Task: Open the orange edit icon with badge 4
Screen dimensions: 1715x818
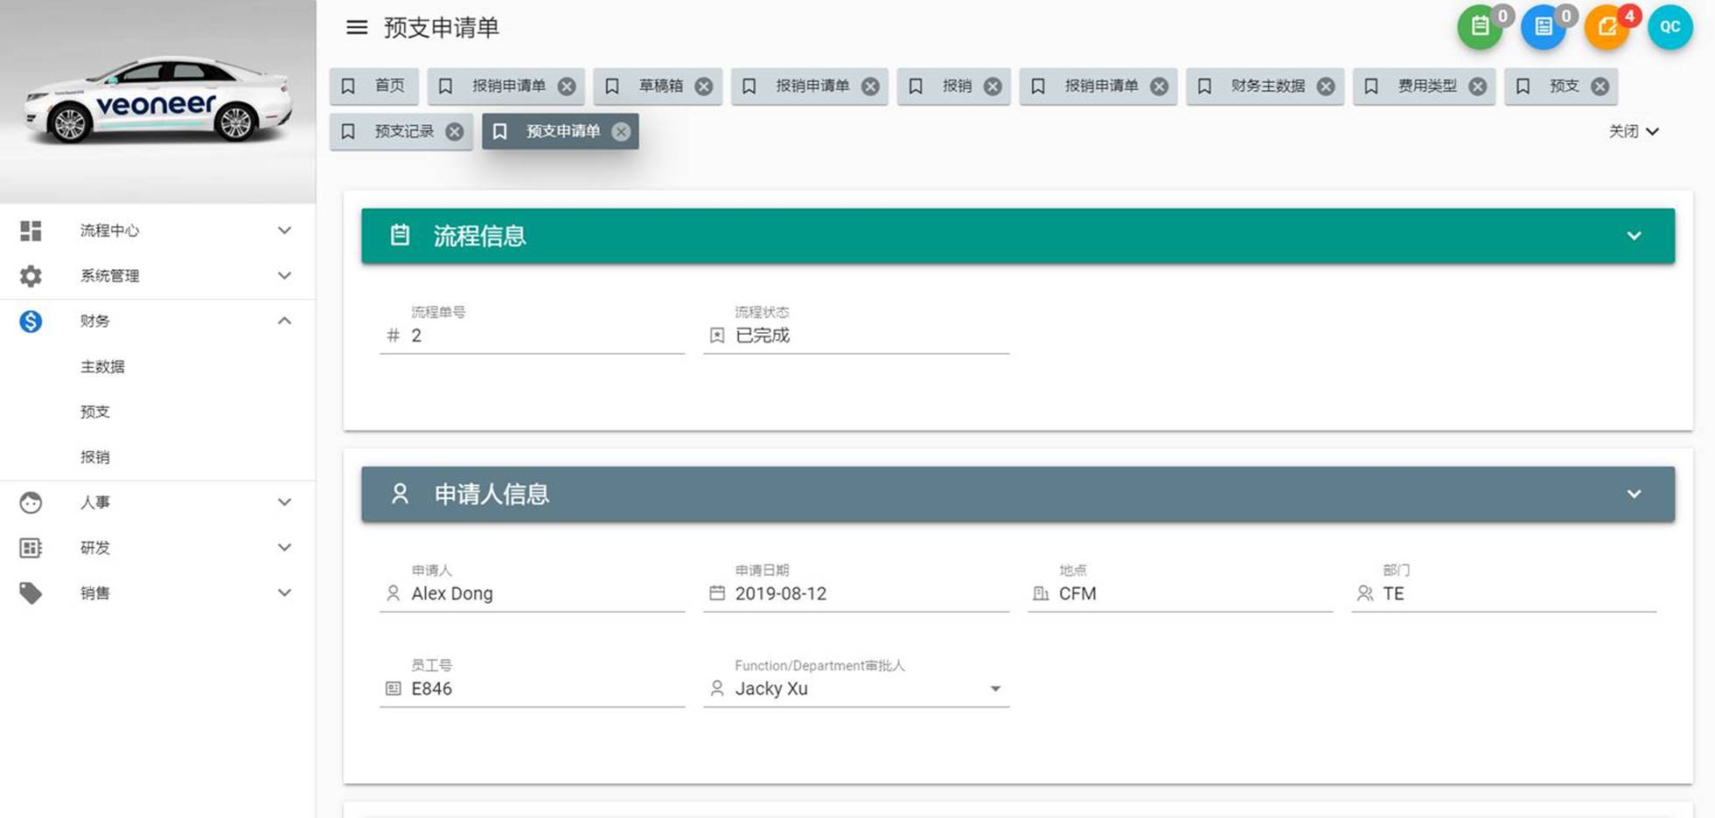Action: point(1607,27)
